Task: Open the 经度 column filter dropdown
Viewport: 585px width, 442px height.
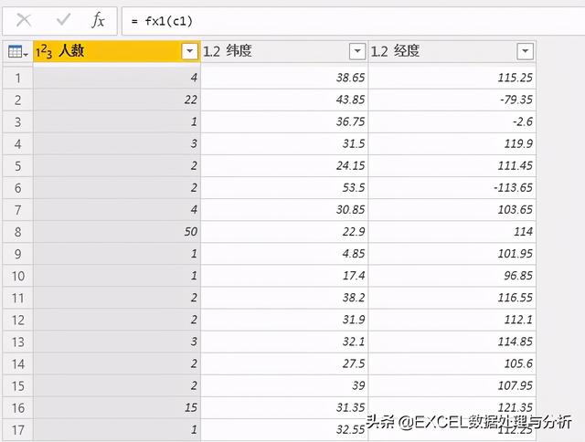Action: [524, 52]
